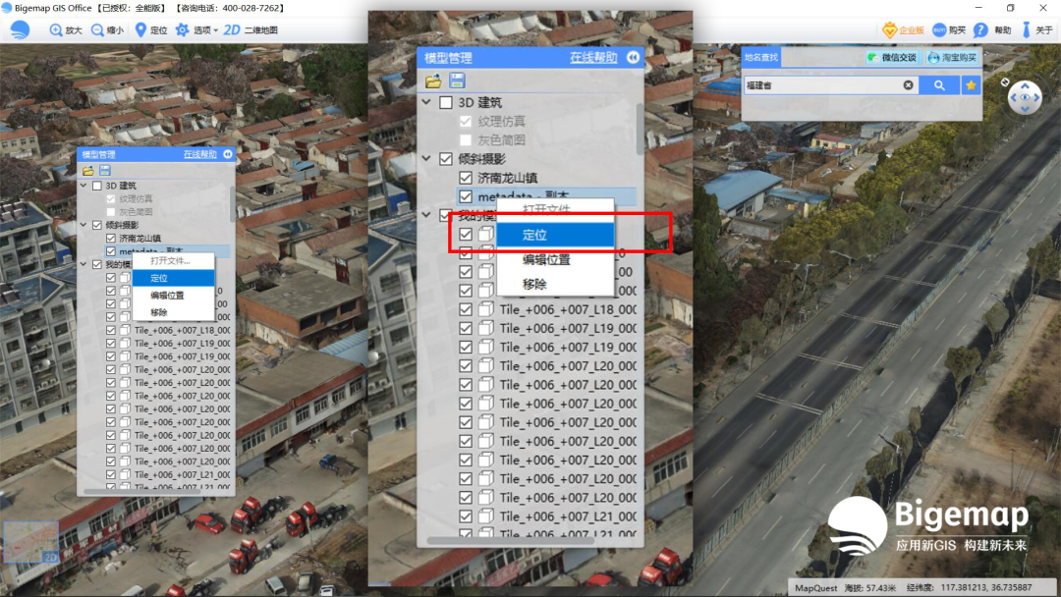1061x597 pixels.
Task: Choose 编辑位置 in enlarged context menu
Action: [x=555, y=259]
